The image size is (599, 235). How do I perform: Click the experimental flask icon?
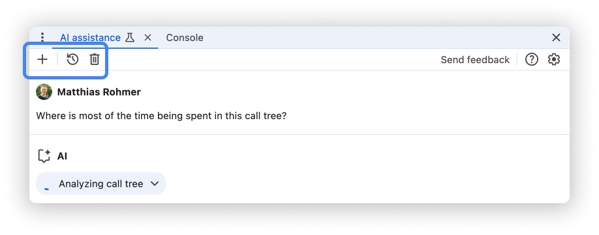[x=130, y=37]
